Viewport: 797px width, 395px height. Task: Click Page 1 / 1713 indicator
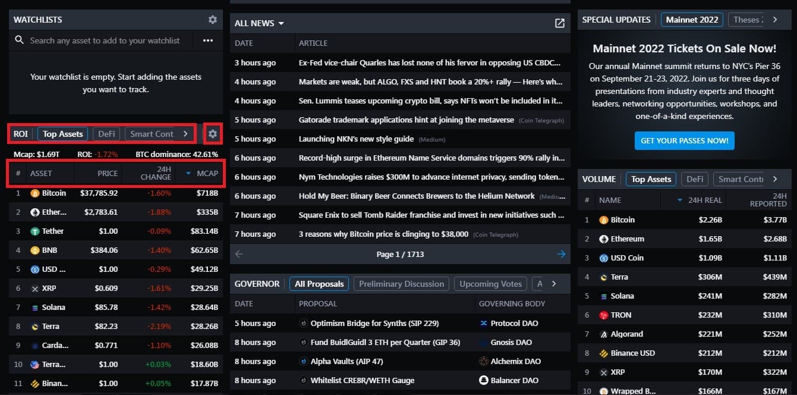400,254
